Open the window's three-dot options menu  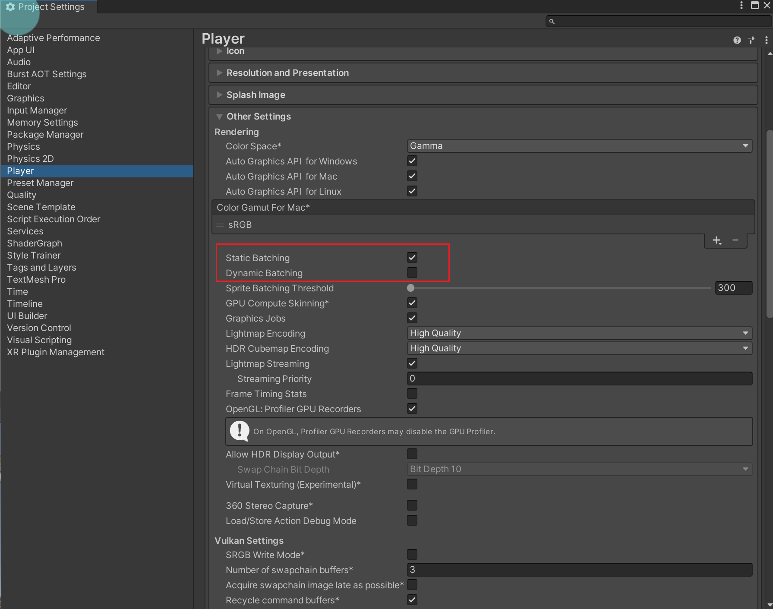coord(741,5)
